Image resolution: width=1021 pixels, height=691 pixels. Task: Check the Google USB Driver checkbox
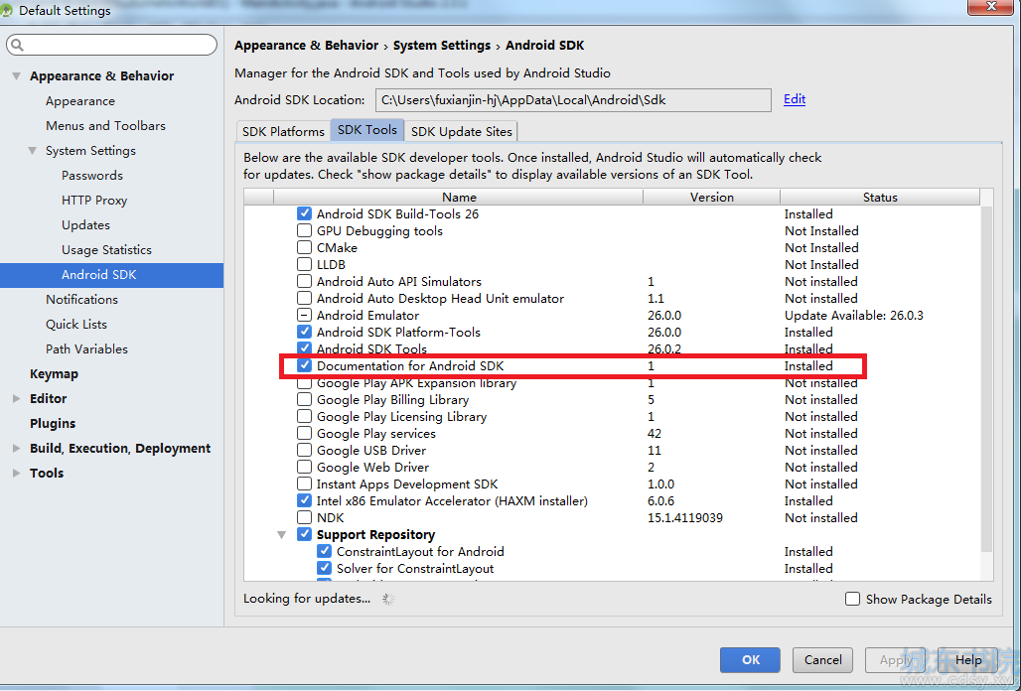click(304, 451)
